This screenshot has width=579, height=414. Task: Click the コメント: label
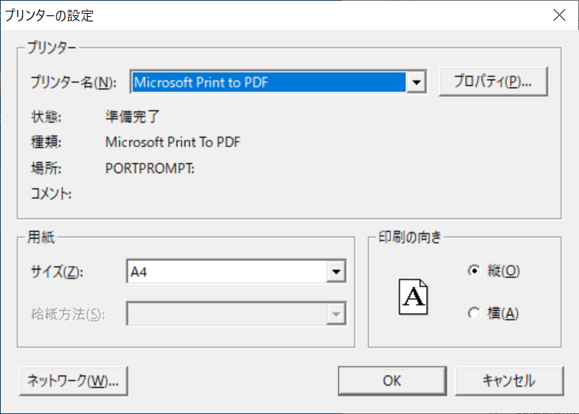pos(51,194)
